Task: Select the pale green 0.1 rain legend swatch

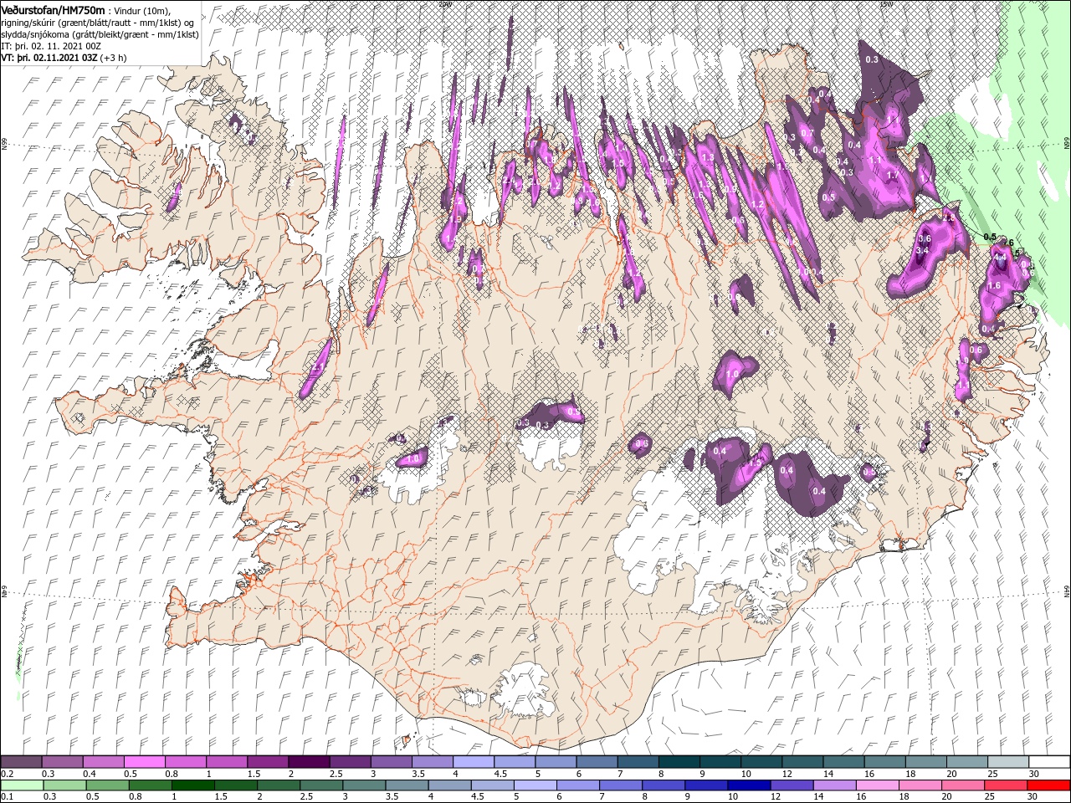Action: coord(21,785)
